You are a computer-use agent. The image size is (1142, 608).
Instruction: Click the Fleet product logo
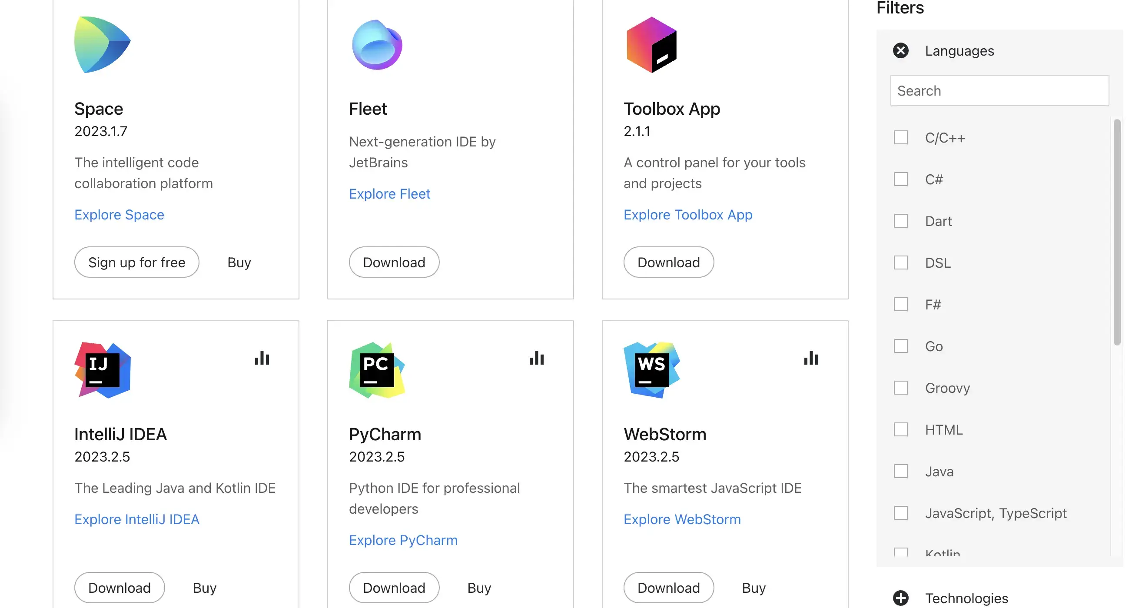[377, 45]
